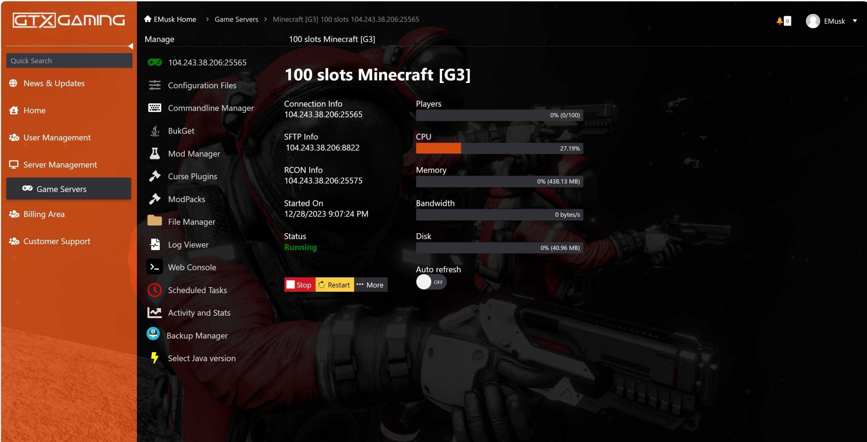Browse Curse Plugins
867x442 pixels.
pyautogui.click(x=192, y=176)
